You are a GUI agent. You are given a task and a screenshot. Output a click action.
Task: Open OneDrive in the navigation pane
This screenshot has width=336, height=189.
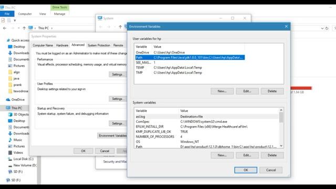click(15, 100)
